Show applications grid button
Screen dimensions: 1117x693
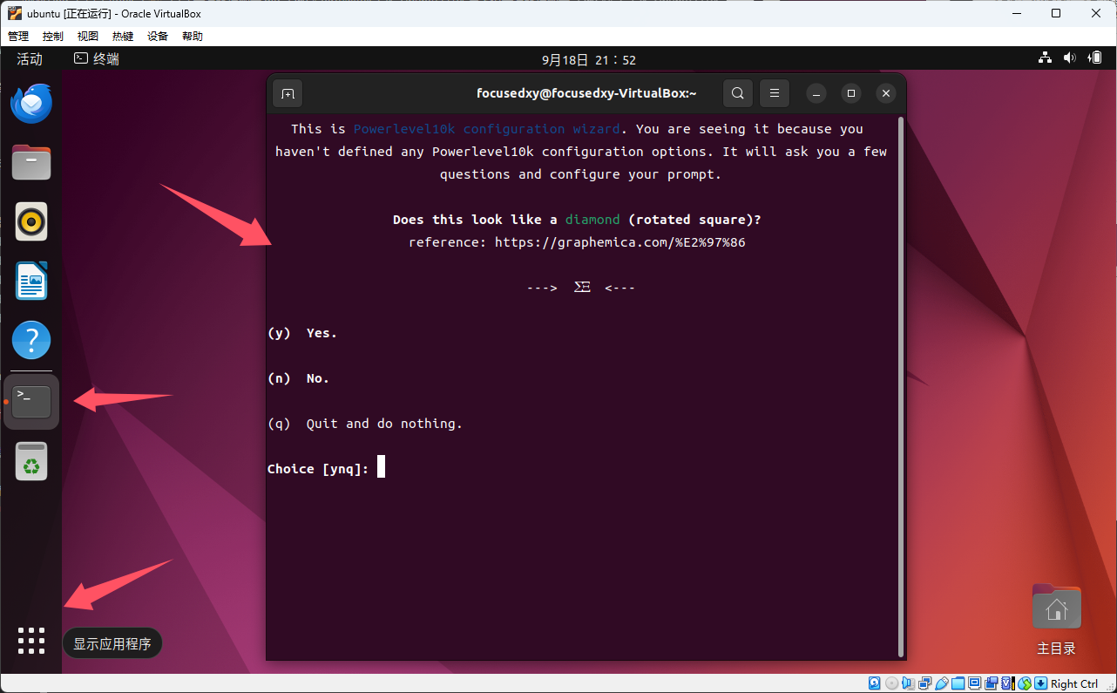(31, 641)
